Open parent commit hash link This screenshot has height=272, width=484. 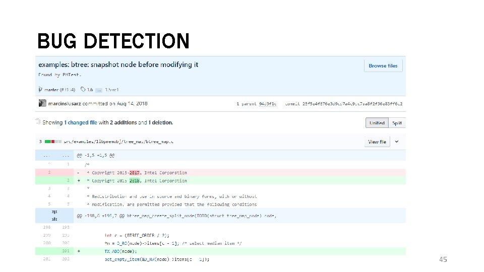tap(268, 104)
